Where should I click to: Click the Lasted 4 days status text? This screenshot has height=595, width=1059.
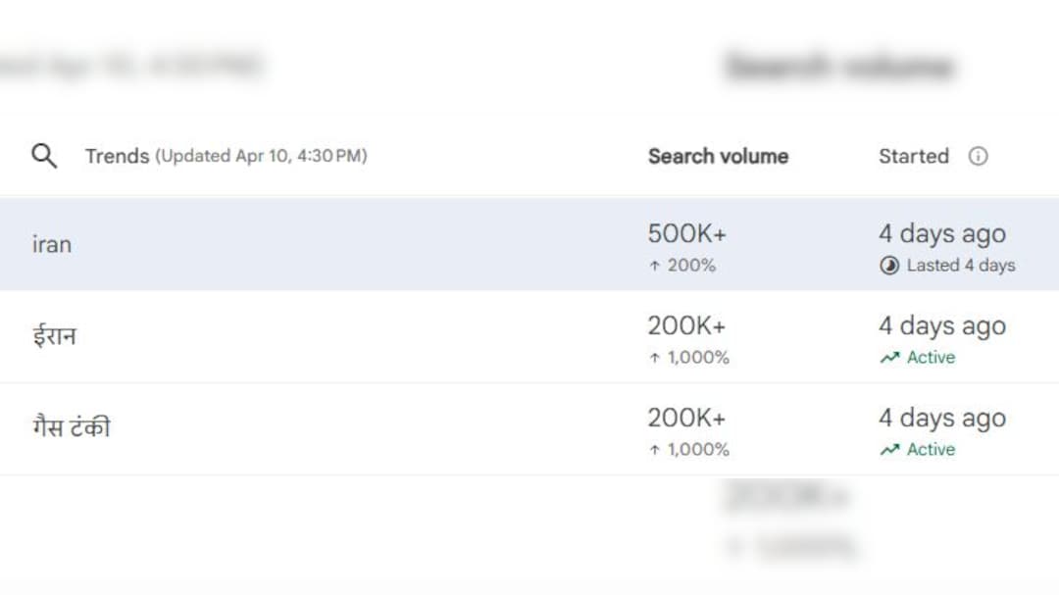pos(961,266)
